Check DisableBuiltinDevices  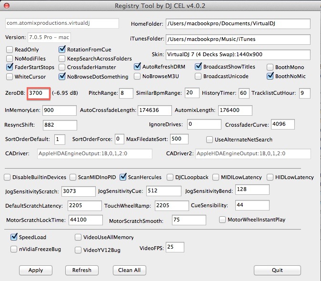click(7, 177)
